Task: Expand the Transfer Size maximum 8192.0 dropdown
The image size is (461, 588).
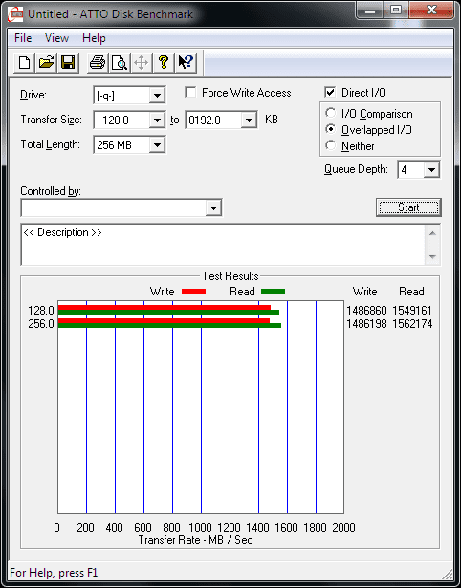Action: click(249, 120)
